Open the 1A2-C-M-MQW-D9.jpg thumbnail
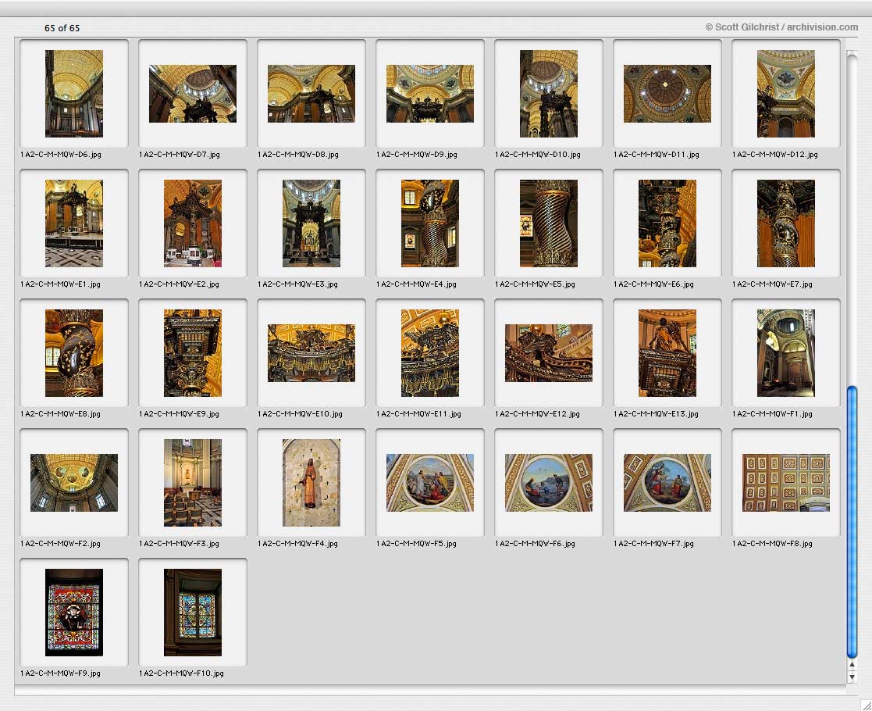The width and height of the screenshot is (872, 711). [x=430, y=94]
